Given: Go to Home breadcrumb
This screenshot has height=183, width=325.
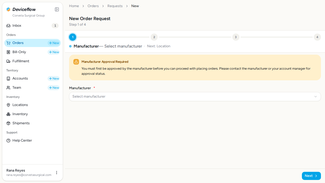Looking at the screenshot, I should pos(74,6).
